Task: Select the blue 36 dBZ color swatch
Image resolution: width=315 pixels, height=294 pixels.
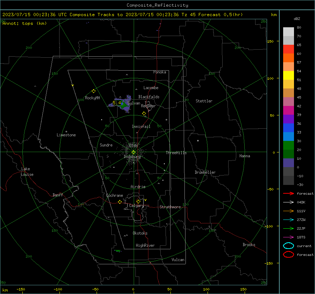Action: [x=288, y=128]
